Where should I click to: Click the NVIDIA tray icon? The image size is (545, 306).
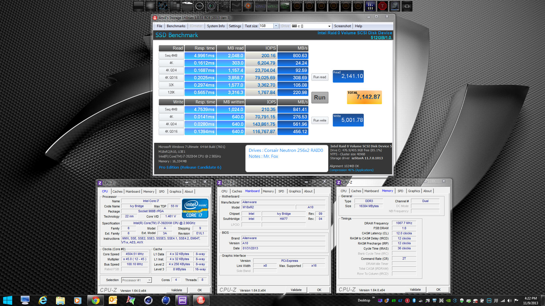click(448, 301)
